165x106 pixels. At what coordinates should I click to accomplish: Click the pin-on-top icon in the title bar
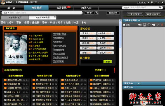point(152,2)
